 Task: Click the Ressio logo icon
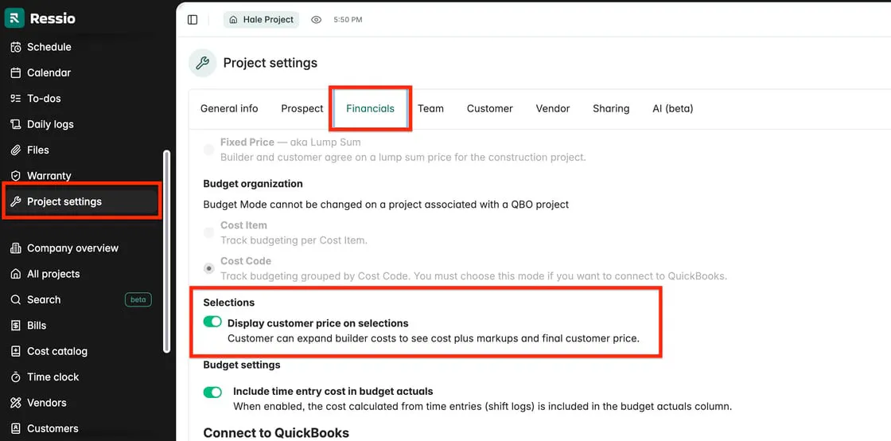tap(14, 18)
